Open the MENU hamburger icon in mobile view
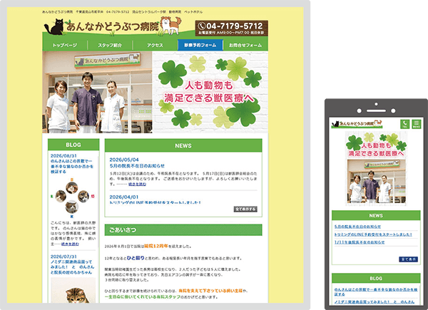The image size is (428, 310). pos(417,124)
